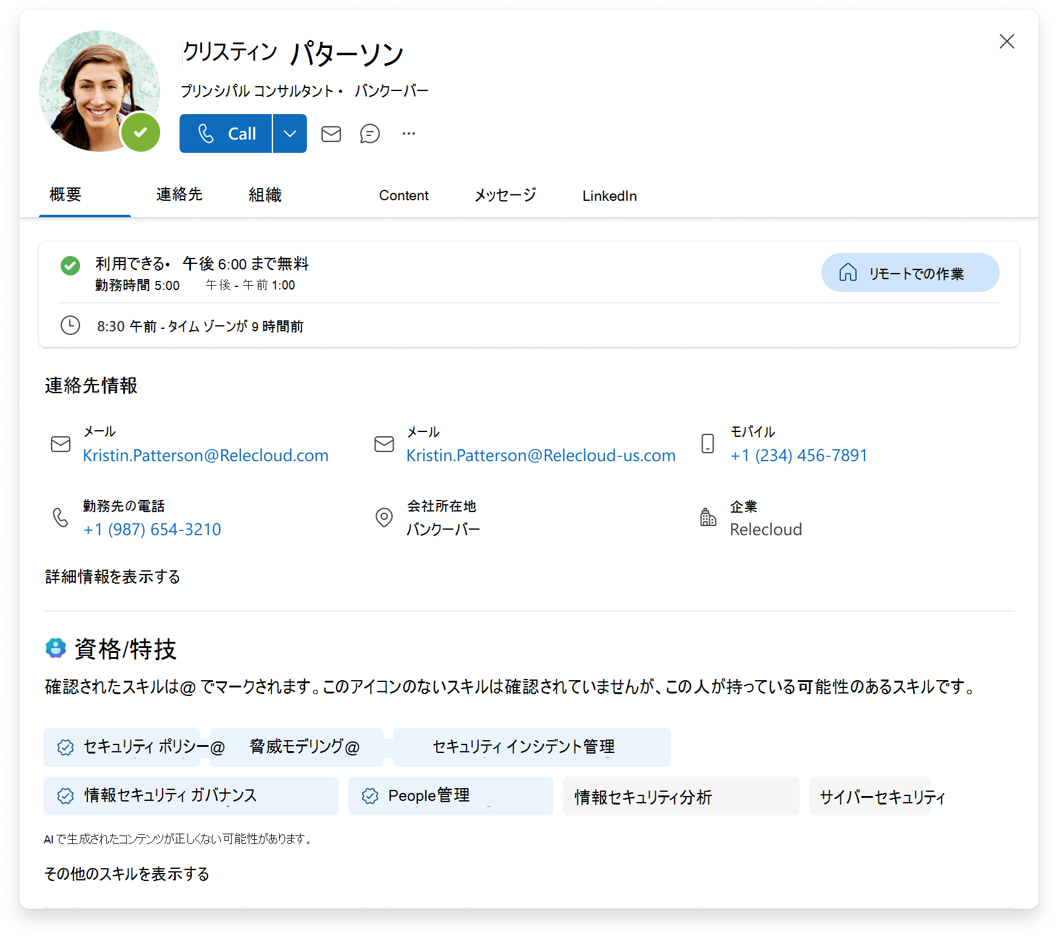Click verified badge icon on 情報セキュリティ ガバナンス chip
Screen dimensions: 1058x938
(66, 795)
